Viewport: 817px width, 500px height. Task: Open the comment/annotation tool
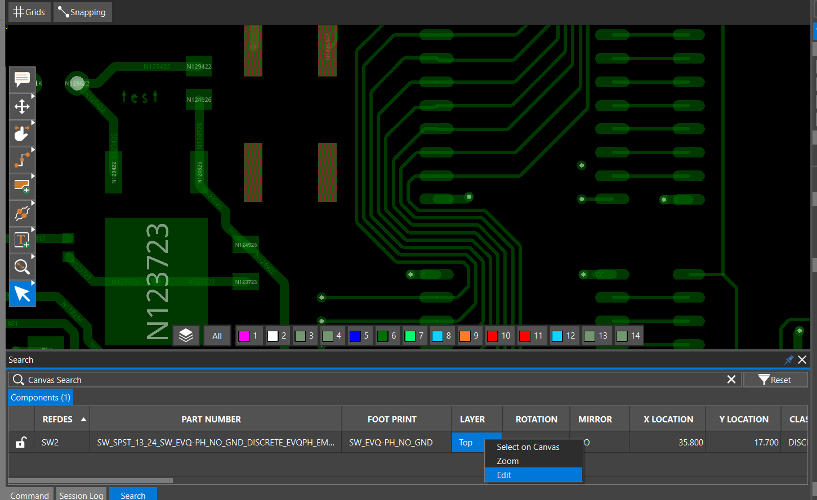[22, 79]
